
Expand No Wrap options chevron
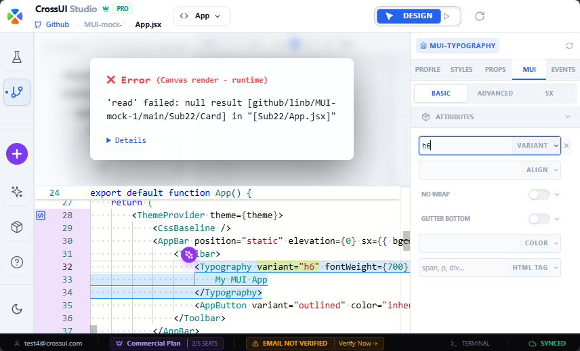click(x=557, y=194)
